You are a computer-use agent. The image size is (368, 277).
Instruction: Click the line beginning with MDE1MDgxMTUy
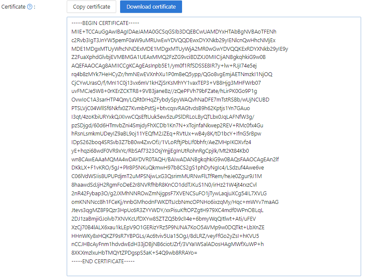(180, 49)
